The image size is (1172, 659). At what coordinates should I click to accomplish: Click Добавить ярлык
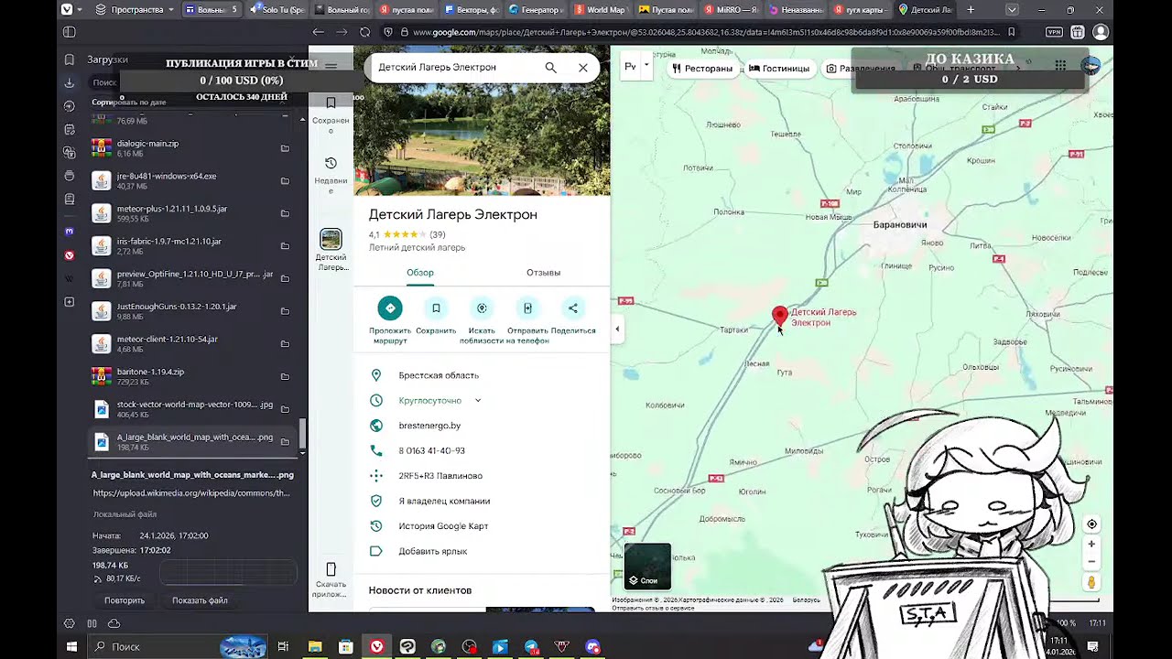click(432, 551)
